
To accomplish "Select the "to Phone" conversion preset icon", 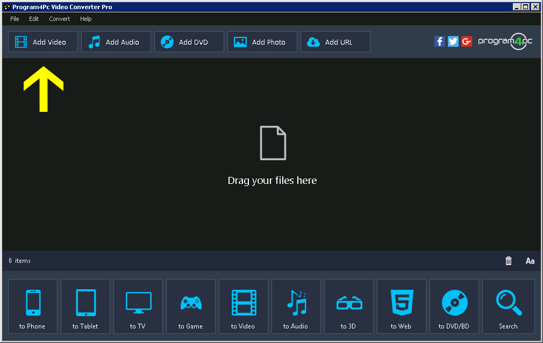I will 32,306.
